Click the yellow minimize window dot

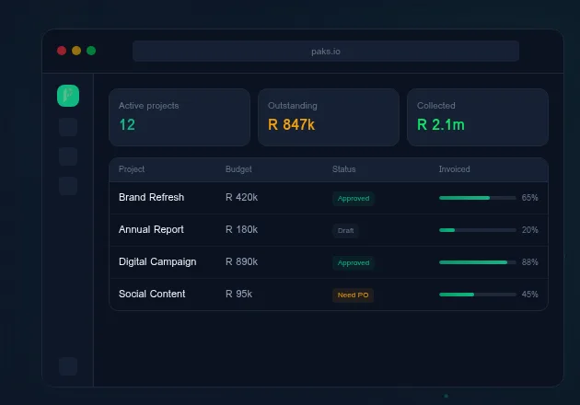[76, 51]
